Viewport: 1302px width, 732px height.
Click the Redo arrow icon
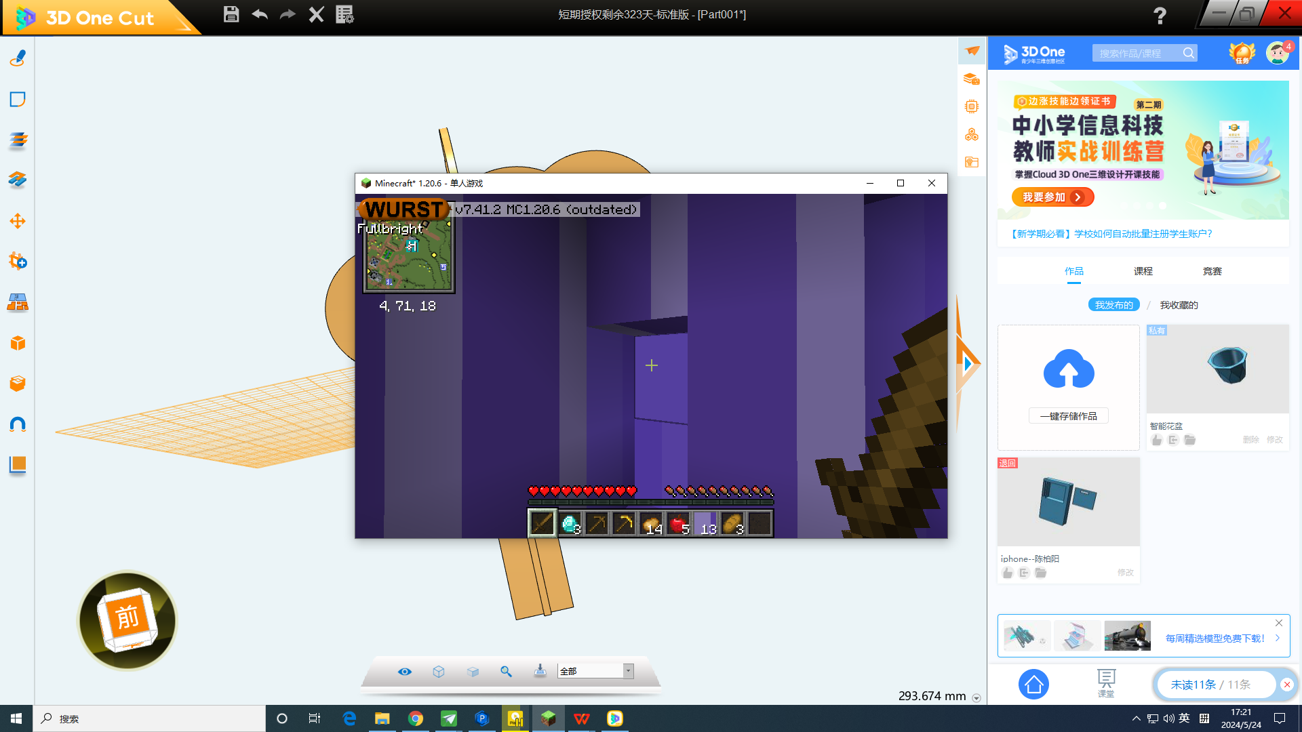click(x=288, y=14)
